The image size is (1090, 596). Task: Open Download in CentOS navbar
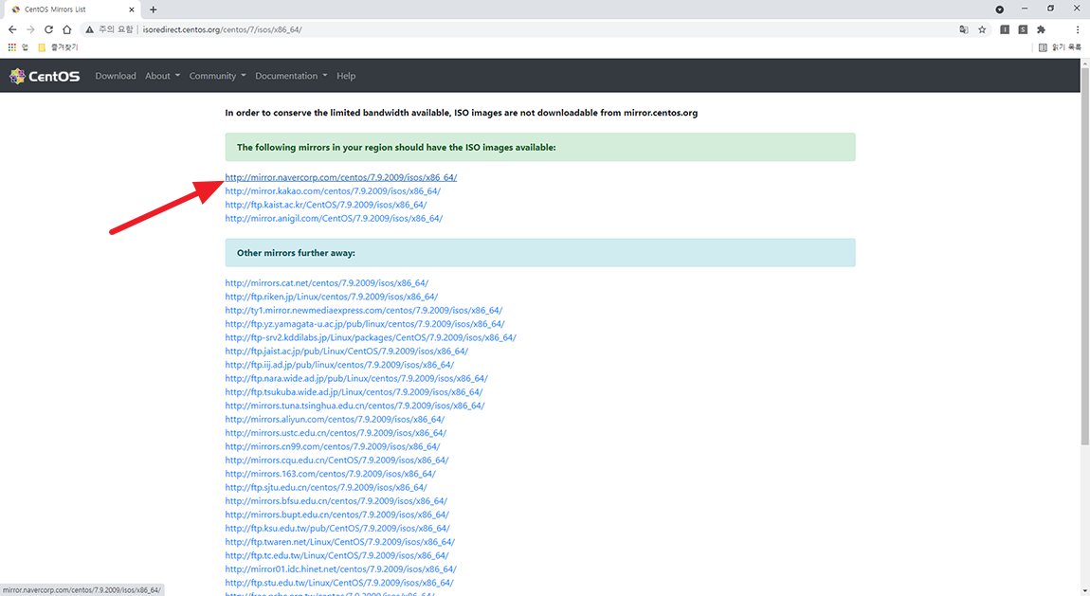tap(116, 76)
